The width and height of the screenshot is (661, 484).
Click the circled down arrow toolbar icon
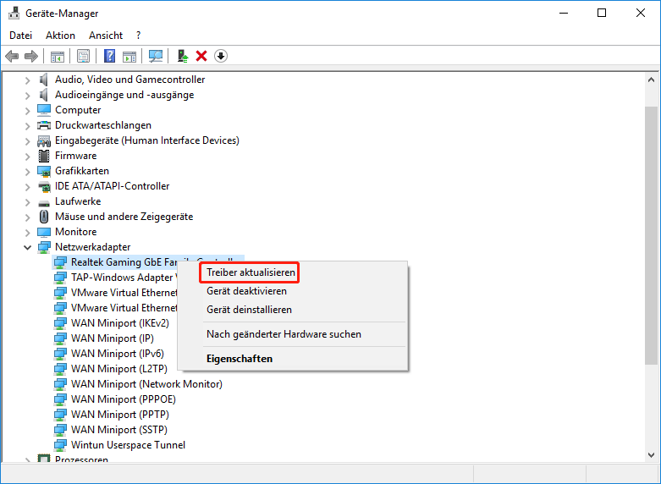point(221,56)
